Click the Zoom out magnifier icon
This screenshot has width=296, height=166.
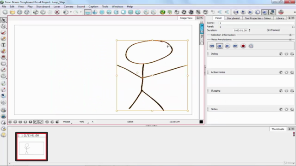pyautogui.click(x=153, y=12)
